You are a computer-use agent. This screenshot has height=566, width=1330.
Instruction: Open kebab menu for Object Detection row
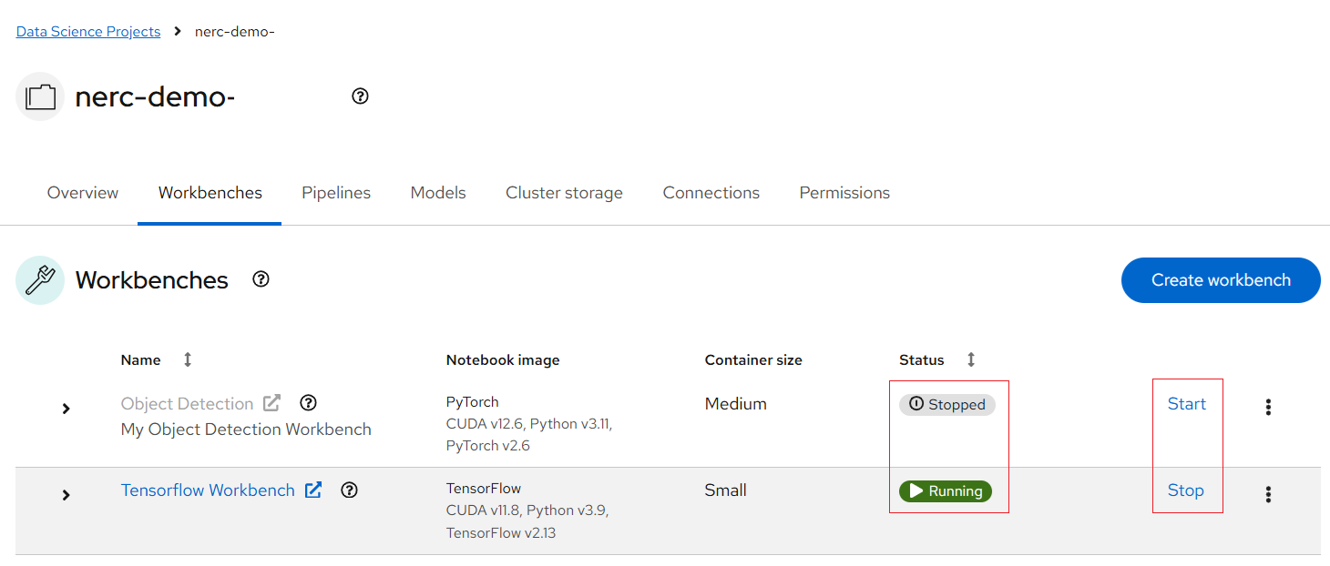[x=1268, y=407]
